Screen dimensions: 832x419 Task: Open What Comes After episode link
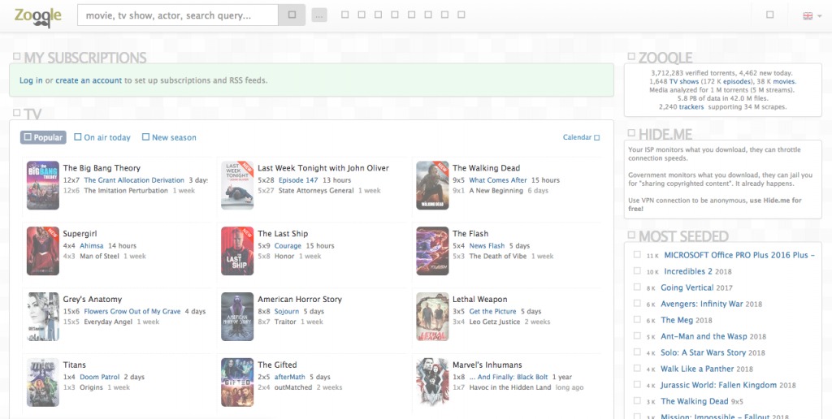498,180
